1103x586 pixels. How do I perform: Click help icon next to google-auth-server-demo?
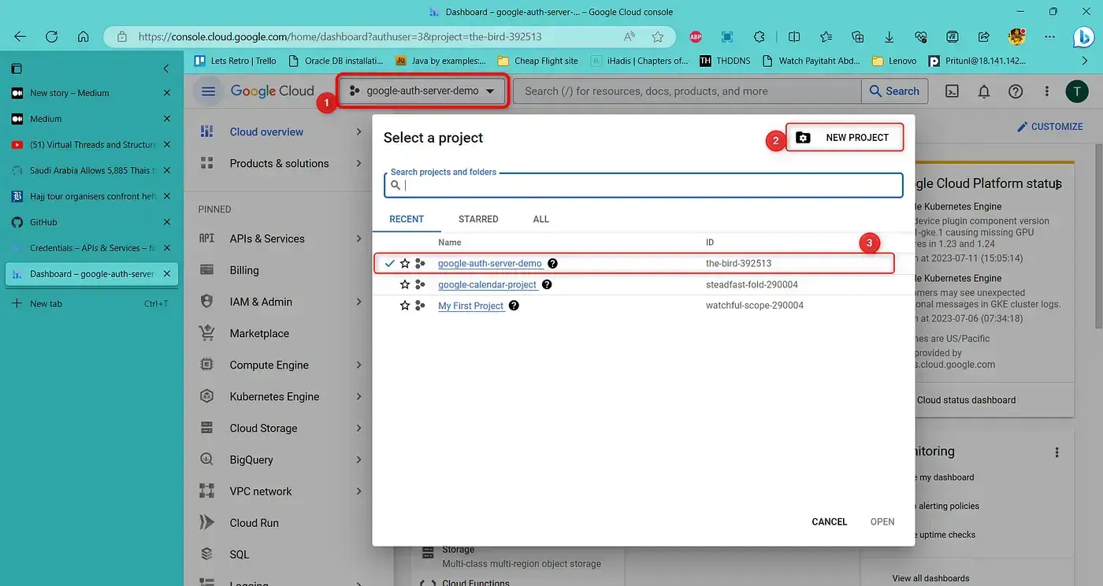553,264
